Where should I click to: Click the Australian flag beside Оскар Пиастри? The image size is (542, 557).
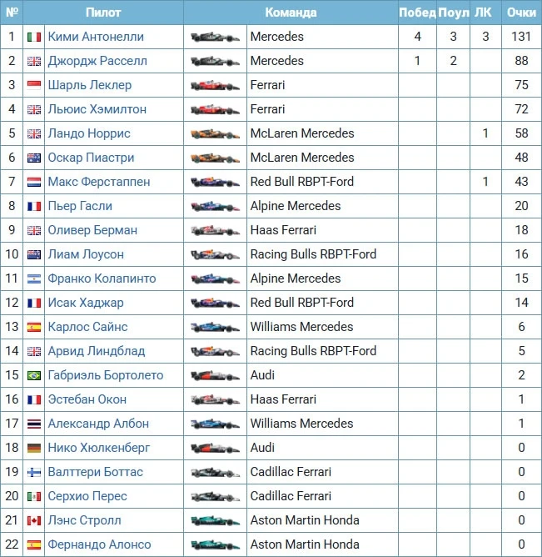(34, 158)
